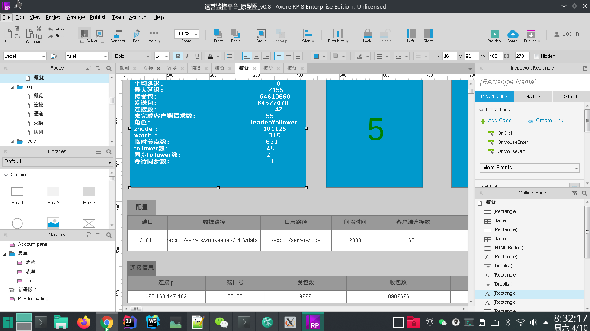Toggle Bold text formatting
This screenshot has height=331, width=590.
[x=177, y=56]
